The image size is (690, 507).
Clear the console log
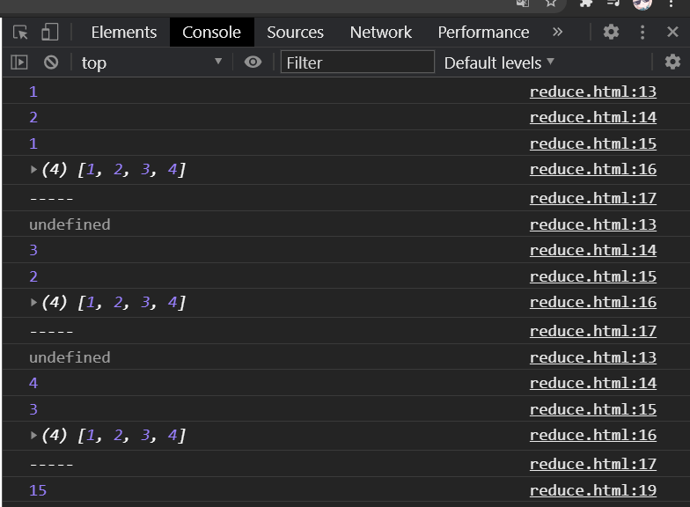[51, 62]
